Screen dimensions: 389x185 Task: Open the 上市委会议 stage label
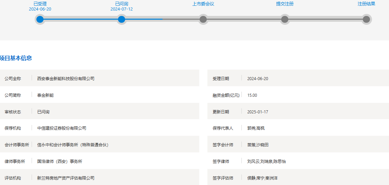point(203,4)
